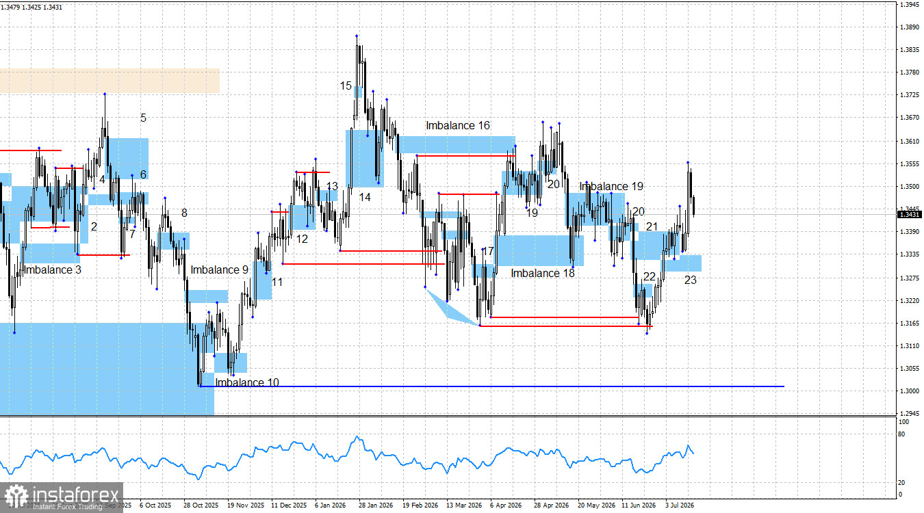The width and height of the screenshot is (924, 513).
Task: Click the 1.2945 price axis label
Action: pos(910,415)
